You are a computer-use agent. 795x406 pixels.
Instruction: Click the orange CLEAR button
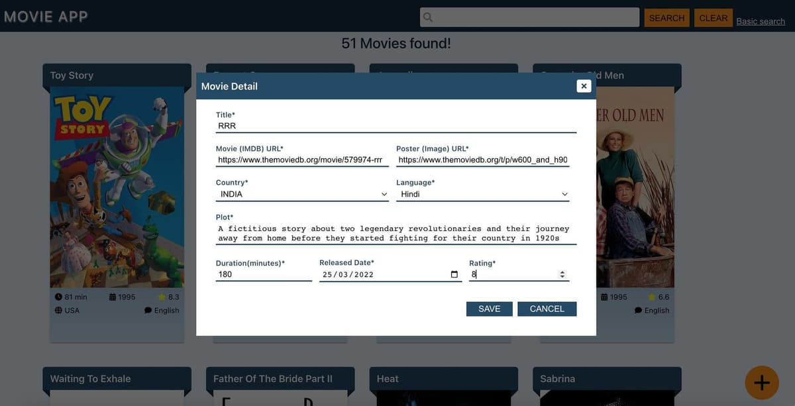714,18
